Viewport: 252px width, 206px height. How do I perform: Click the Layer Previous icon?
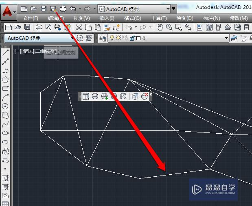(x=243, y=38)
